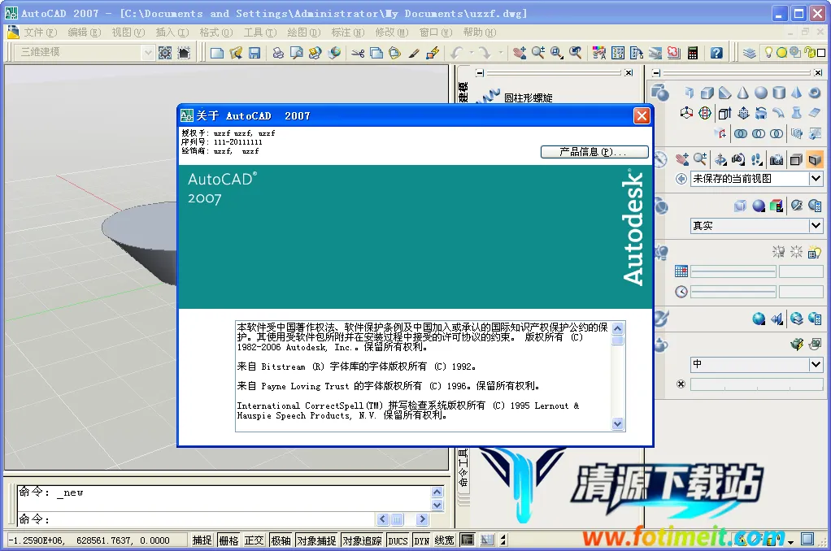Open the 真实 visual style dropdown
This screenshot has width=831, height=551.
816,225
